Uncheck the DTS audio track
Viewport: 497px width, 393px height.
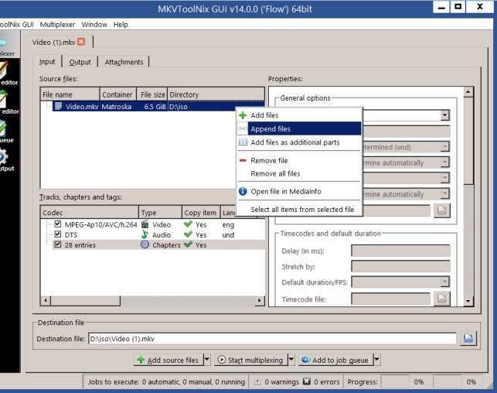tap(58, 234)
